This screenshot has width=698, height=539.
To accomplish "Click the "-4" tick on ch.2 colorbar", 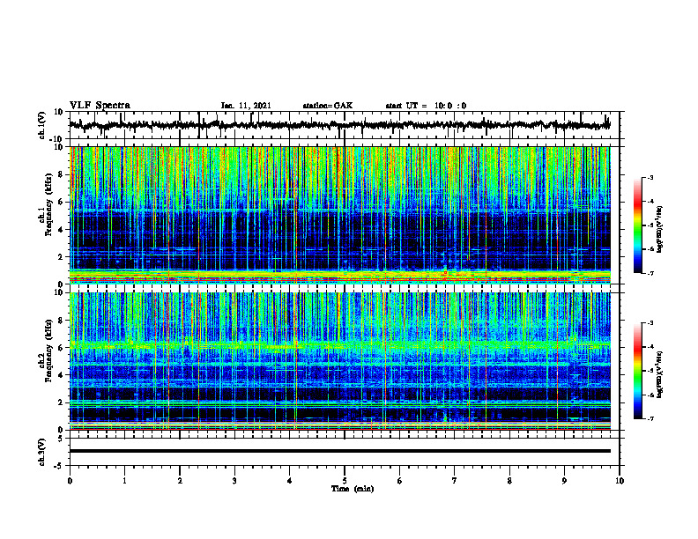I will click(x=650, y=347).
